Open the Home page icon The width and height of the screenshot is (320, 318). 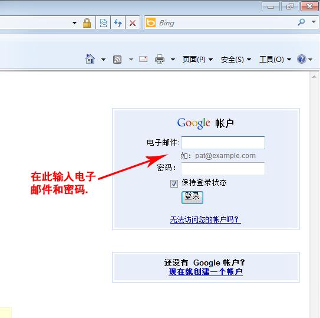coord(90,59)
